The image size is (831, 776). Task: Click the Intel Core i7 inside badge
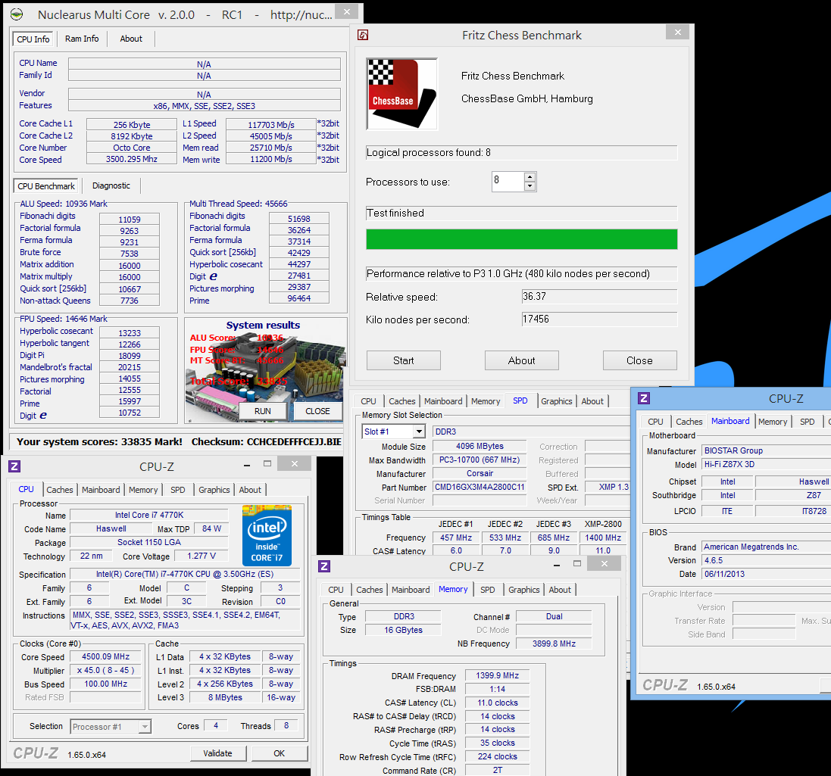[x=267, y=535]
